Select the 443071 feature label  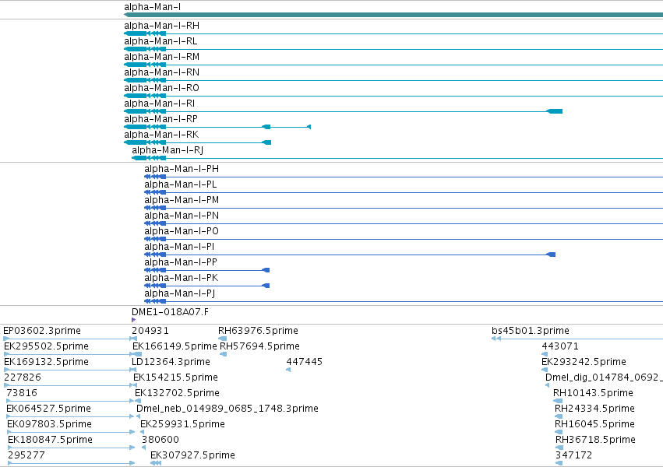click(560, 346)
